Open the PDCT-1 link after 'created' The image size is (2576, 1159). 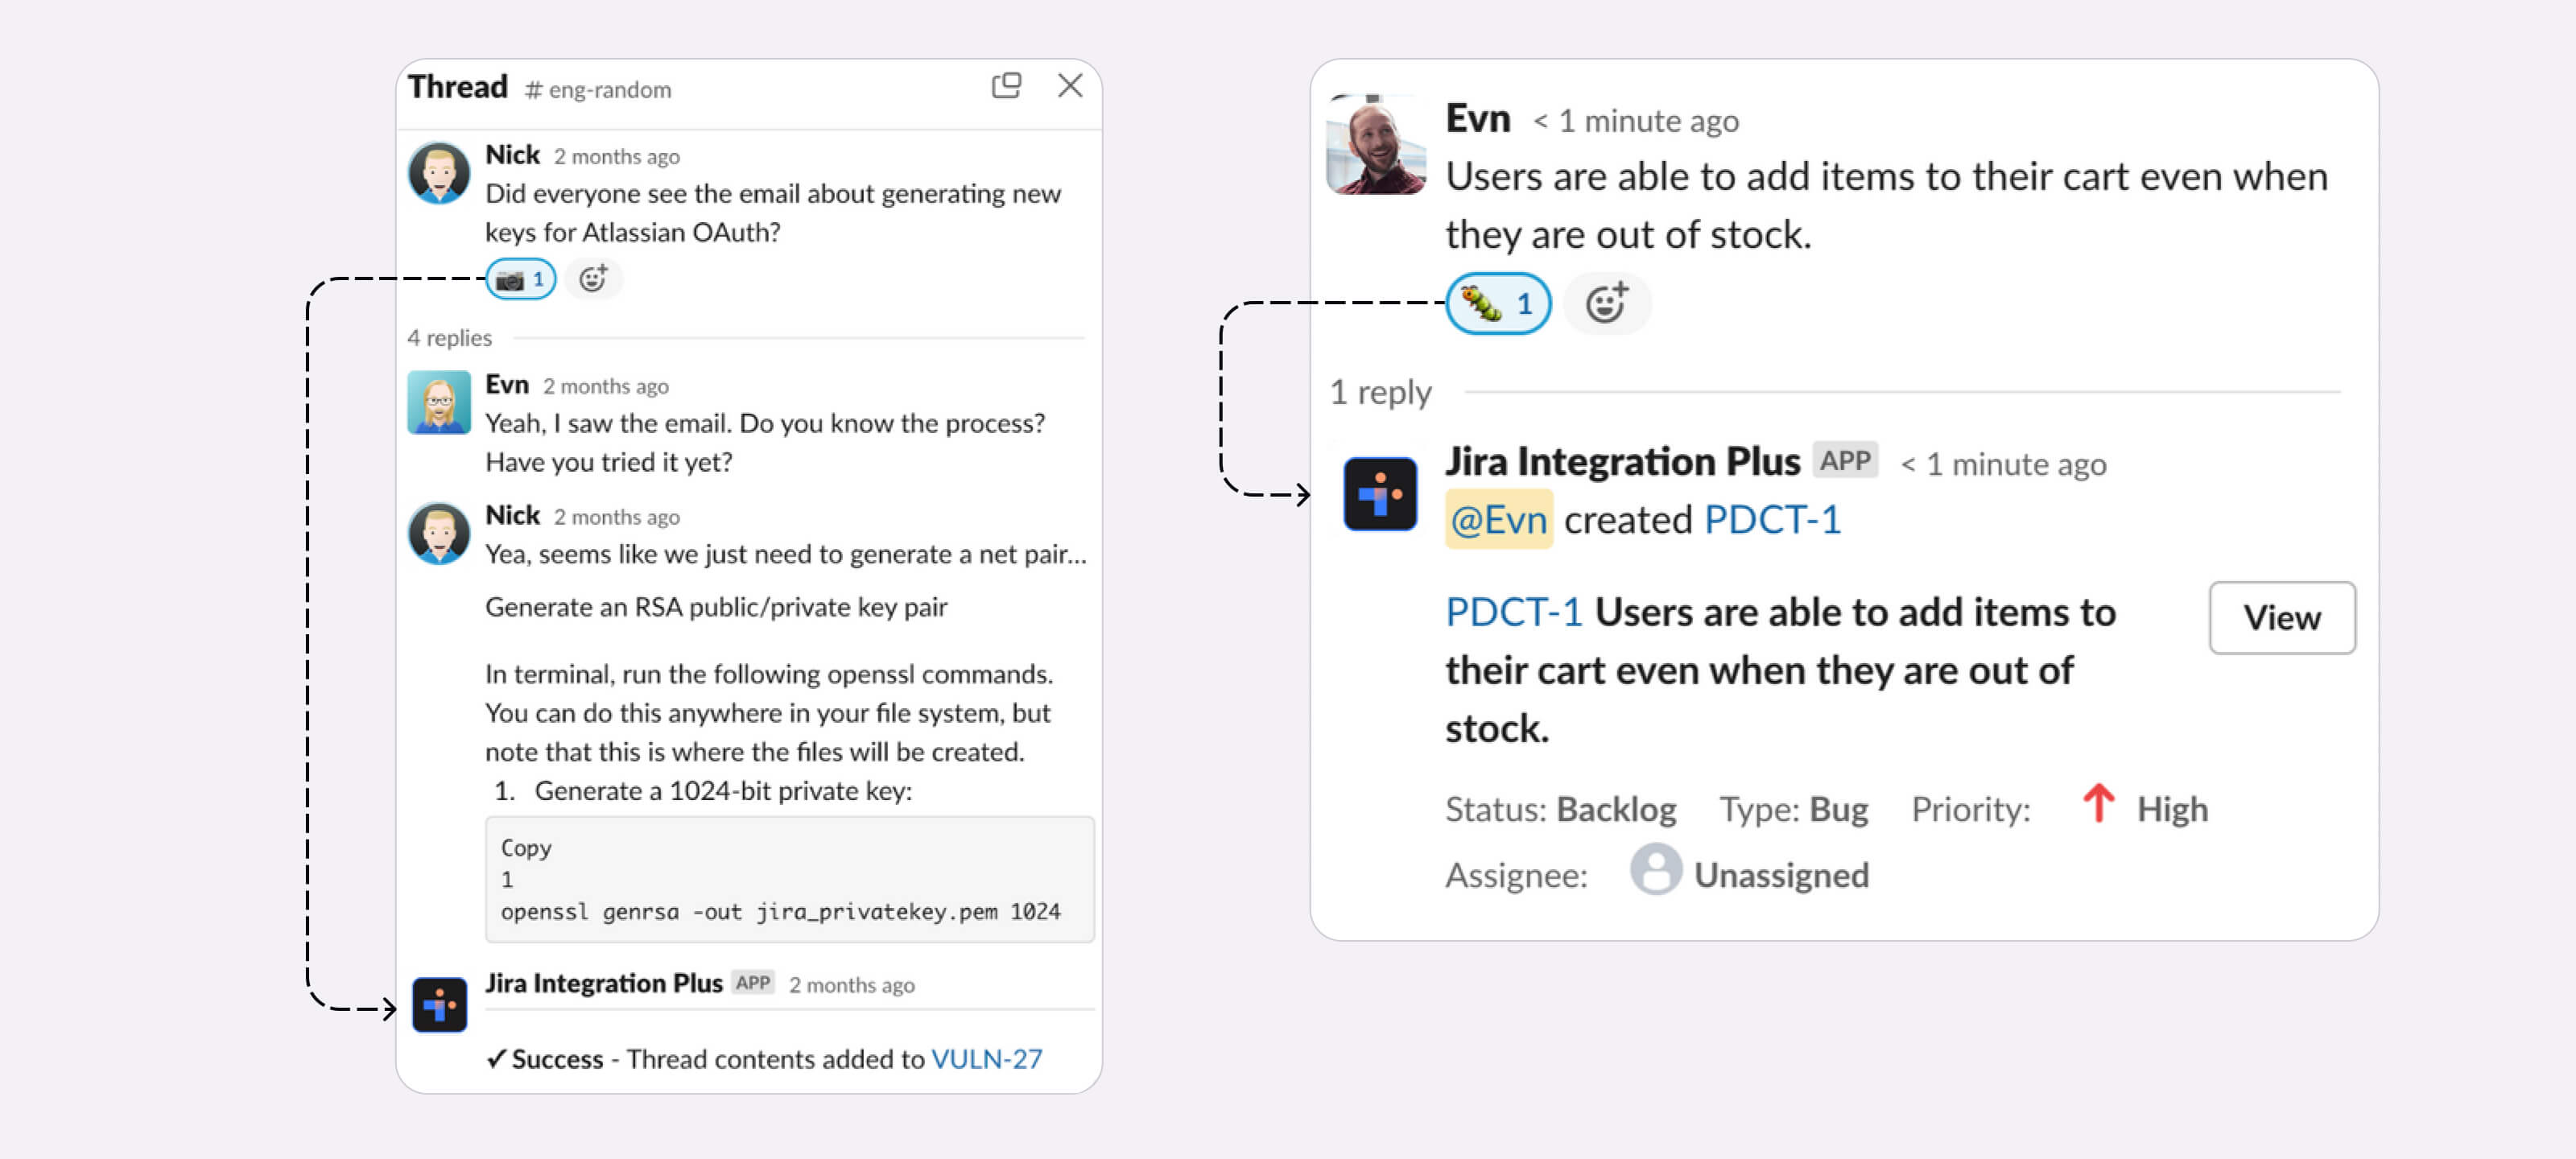point(1772,520)
